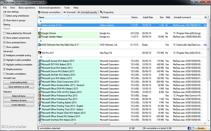The image size is (211, 131).
Task: Click Select all items button
Action: tap(19, 96)
